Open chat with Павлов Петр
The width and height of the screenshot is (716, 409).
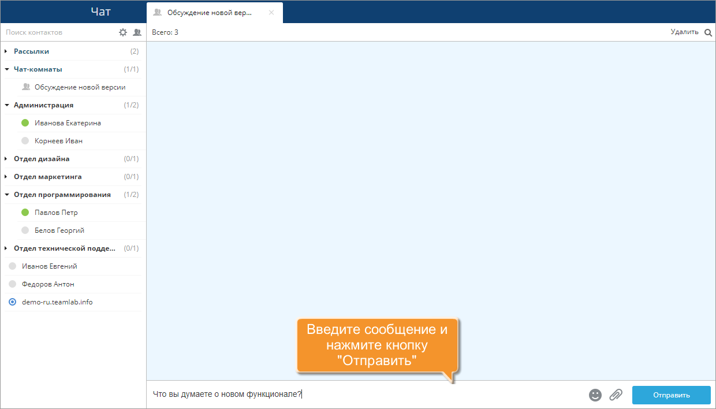(56, 213)
